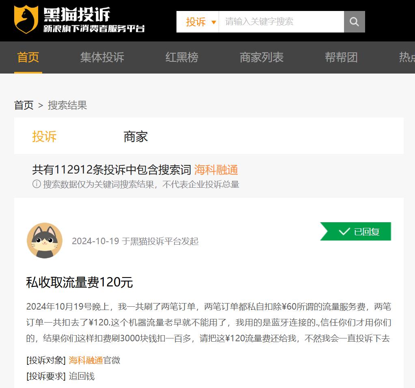Click the 投诉要求 追回钱 line
This screenshot has height=388, width=415.
[60, 376]
